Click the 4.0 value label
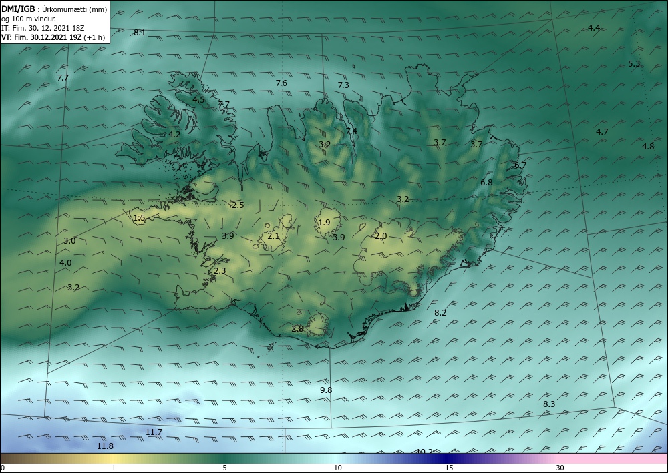Viewport: 668px width, 473px height. pyautogui.click(x=65, y=262)
